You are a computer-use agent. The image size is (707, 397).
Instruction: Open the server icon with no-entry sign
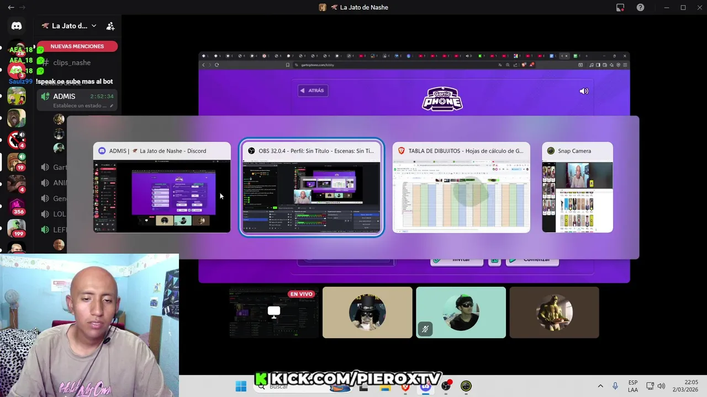point(17,140)
